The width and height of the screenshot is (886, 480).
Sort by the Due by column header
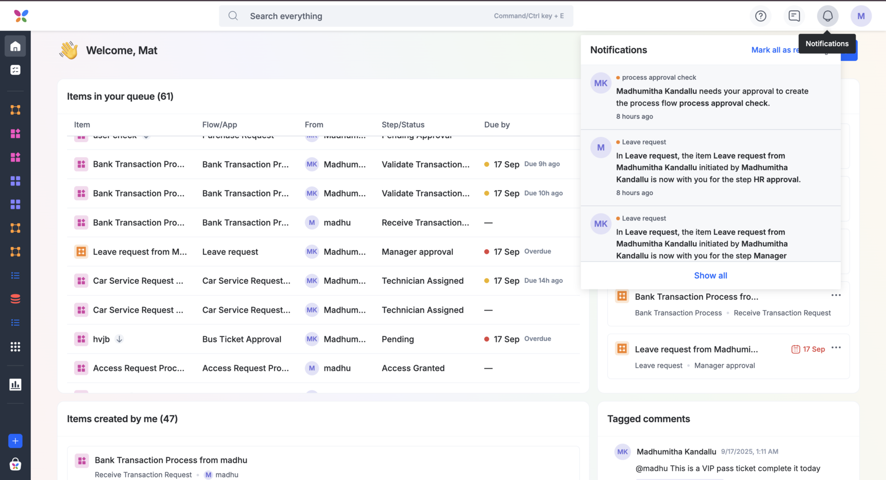tap(497, 125)
